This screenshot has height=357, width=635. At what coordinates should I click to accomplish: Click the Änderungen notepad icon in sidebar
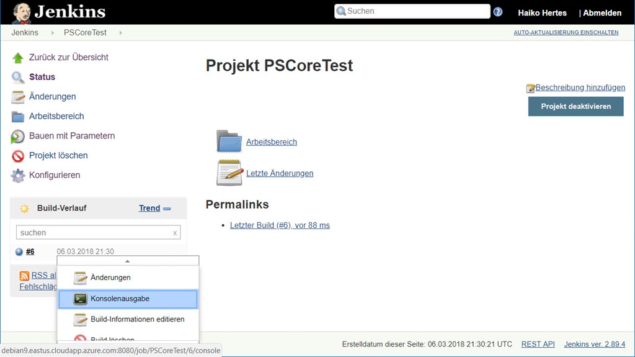(x=18, y=97)
